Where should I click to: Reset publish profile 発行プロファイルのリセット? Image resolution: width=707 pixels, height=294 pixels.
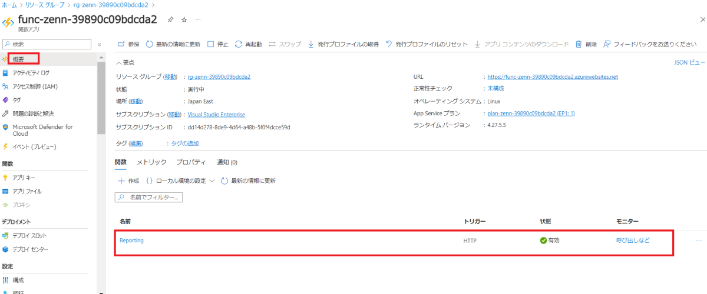[427, 44]
